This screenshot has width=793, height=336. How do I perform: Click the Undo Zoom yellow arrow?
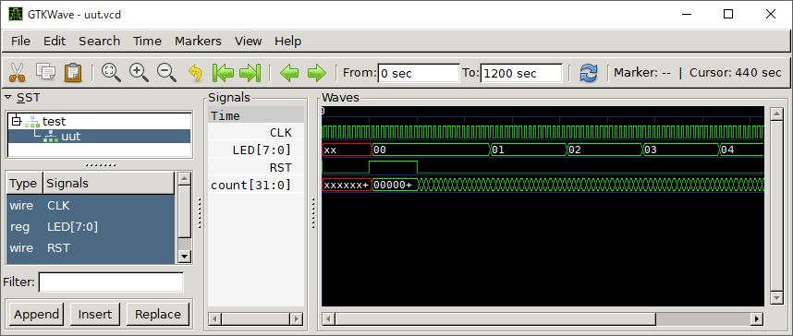[x=195, y=73]
